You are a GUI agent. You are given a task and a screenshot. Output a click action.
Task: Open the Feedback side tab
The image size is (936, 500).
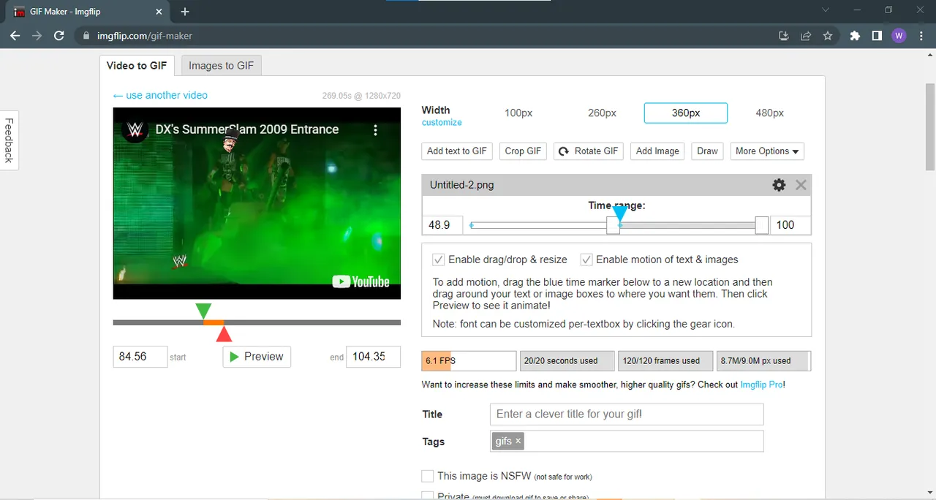tap(9, 140)
